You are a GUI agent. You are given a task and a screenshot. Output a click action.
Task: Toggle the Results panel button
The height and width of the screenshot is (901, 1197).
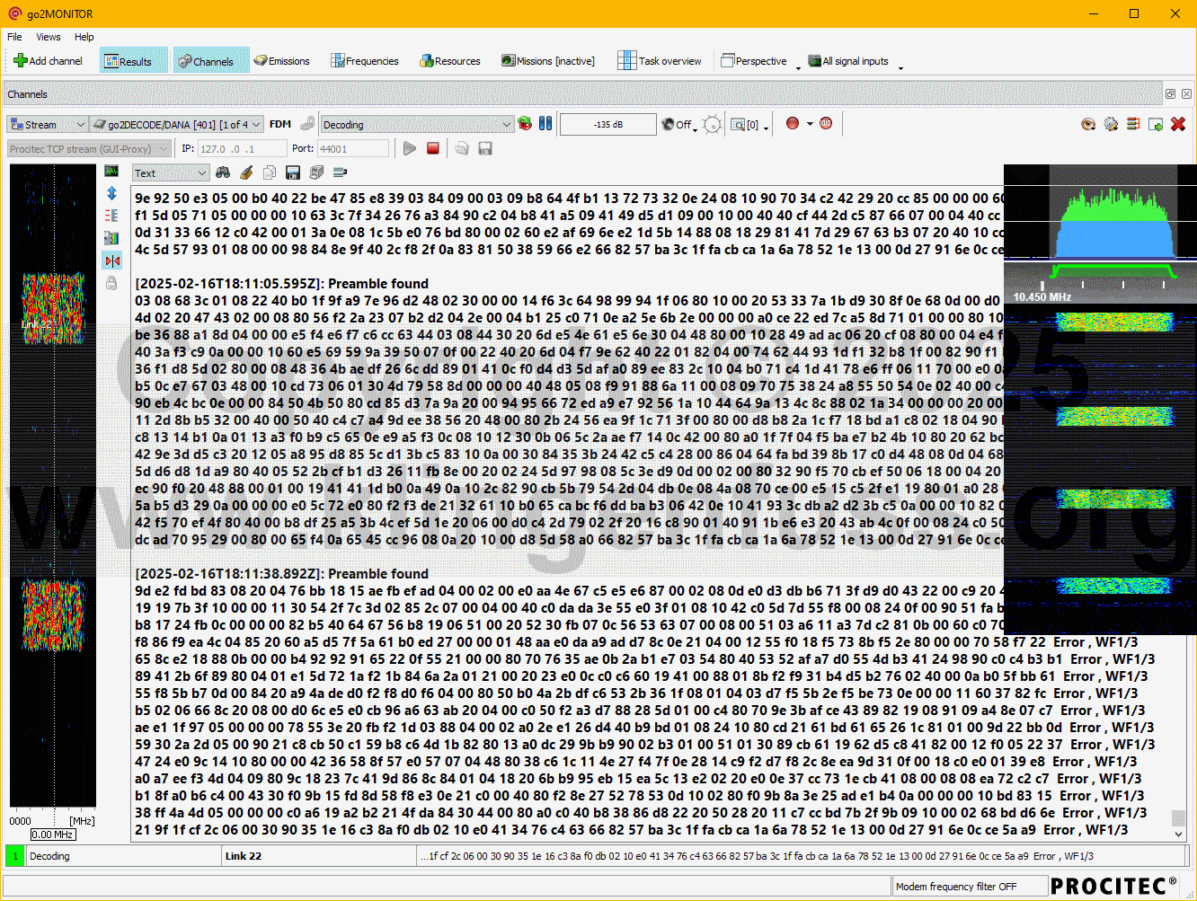click(x=133, y=61)
